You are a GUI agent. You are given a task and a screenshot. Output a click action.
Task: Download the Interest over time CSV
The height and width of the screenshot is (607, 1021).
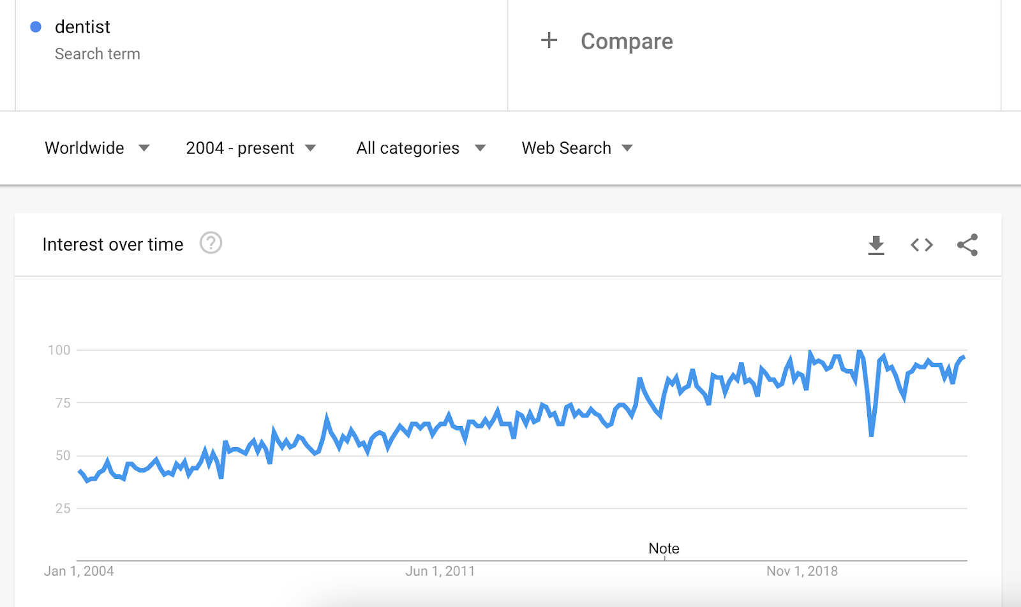pos(876,245)
